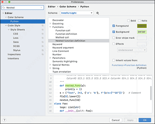Select Stylus under Style Sheets
The height and width of the screenshot is (124, 155).
pos(17,50)
